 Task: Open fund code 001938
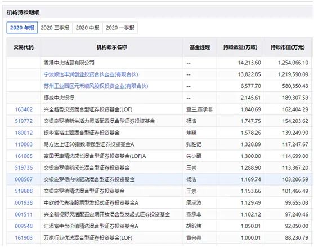[24, 202]
